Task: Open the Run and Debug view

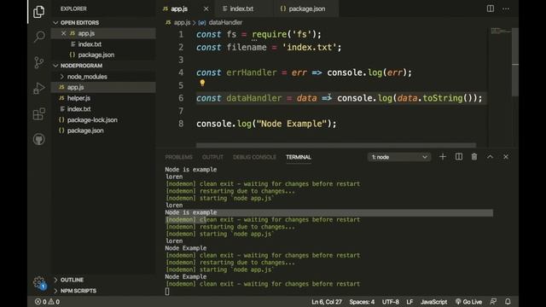Action: coord(39,88)
